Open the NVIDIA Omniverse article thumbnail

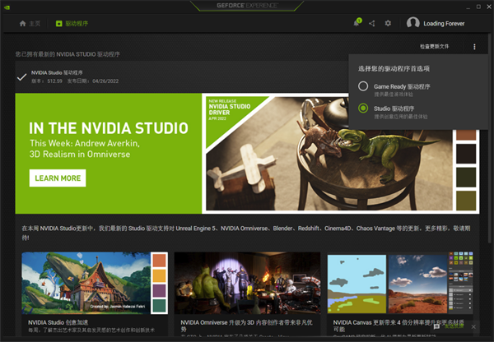click(x=245, y=284)
